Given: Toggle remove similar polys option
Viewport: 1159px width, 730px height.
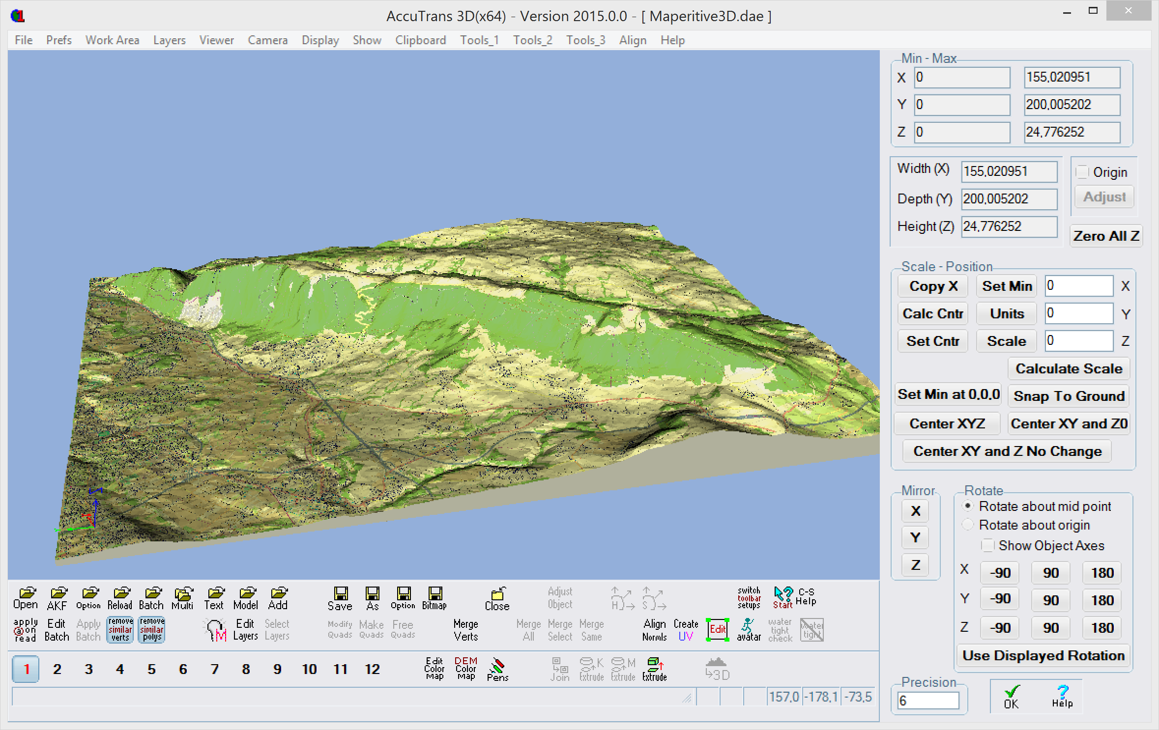Looking at the screenshot, I should (x=151, y=629).
